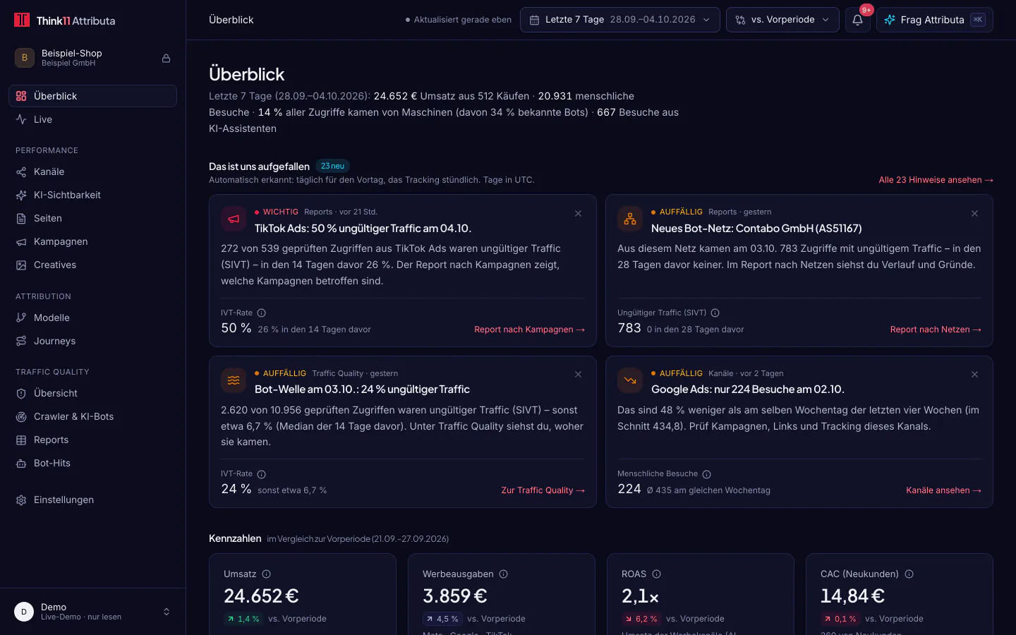Click the info icon next to Umsatz
The image size is (1016, 635).
[267, 574]
